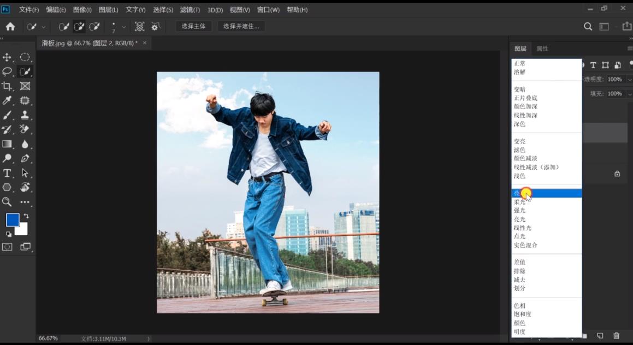
Task: Open the 滤镜(T) menu
Action: (x=190, y=10)
